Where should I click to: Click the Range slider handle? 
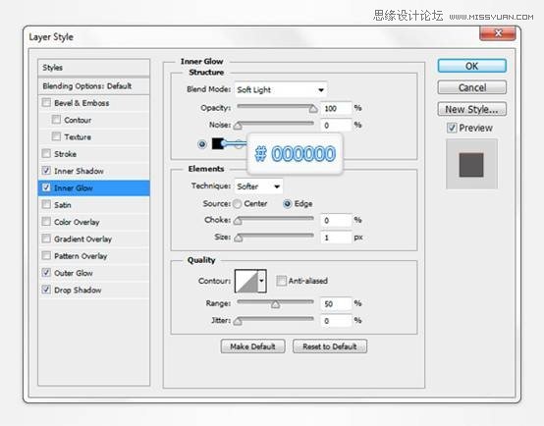coord(275,304)
